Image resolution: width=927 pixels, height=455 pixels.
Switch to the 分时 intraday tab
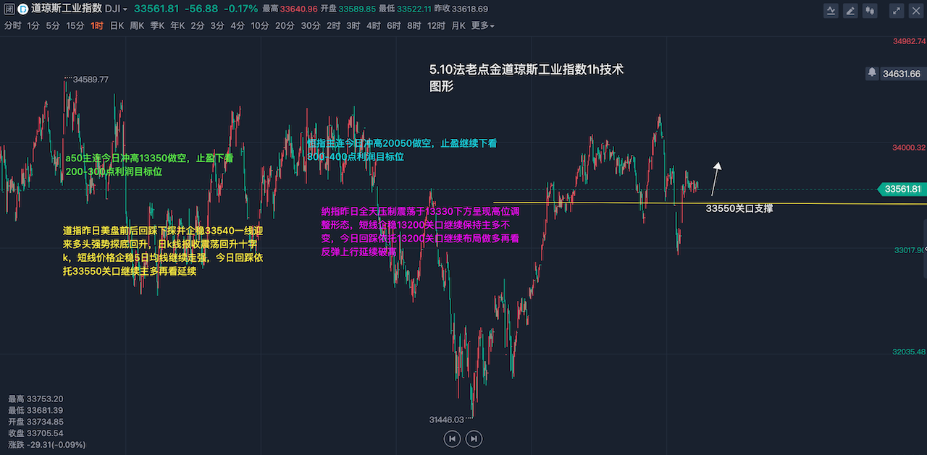tap(12, 25)
